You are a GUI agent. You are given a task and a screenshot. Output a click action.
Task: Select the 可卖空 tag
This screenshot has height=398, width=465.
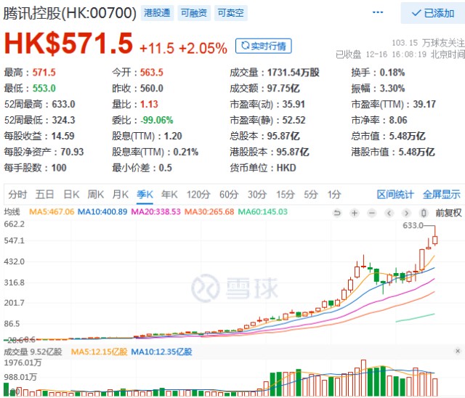point(231,13)
